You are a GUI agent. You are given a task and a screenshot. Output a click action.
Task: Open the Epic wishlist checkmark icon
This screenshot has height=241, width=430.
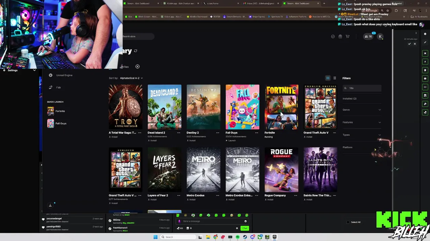pyautogui.click(x=333, y=36)
